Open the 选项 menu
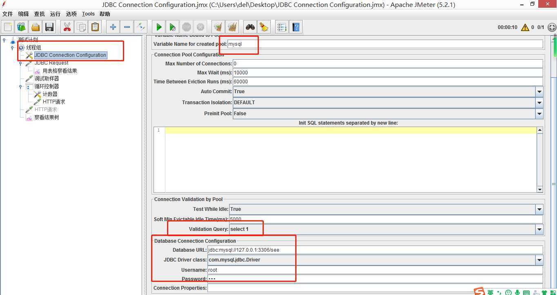The height and width of the screenshot is (295, 557). click(x=71, y=14)
